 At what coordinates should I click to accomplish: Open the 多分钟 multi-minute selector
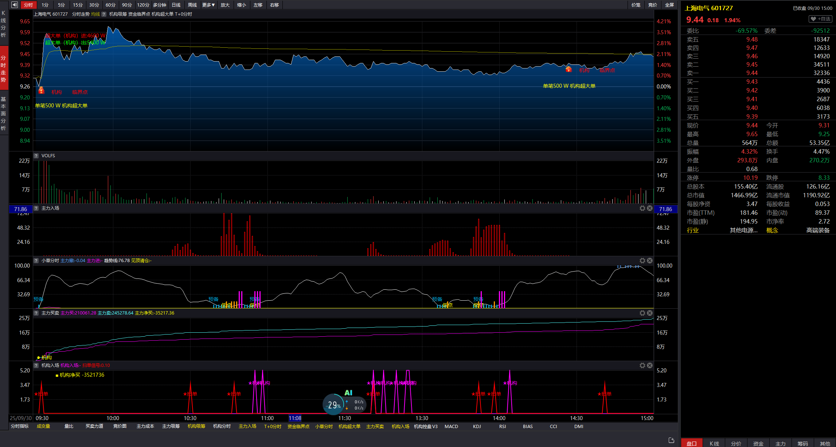[x=159, y=5]
